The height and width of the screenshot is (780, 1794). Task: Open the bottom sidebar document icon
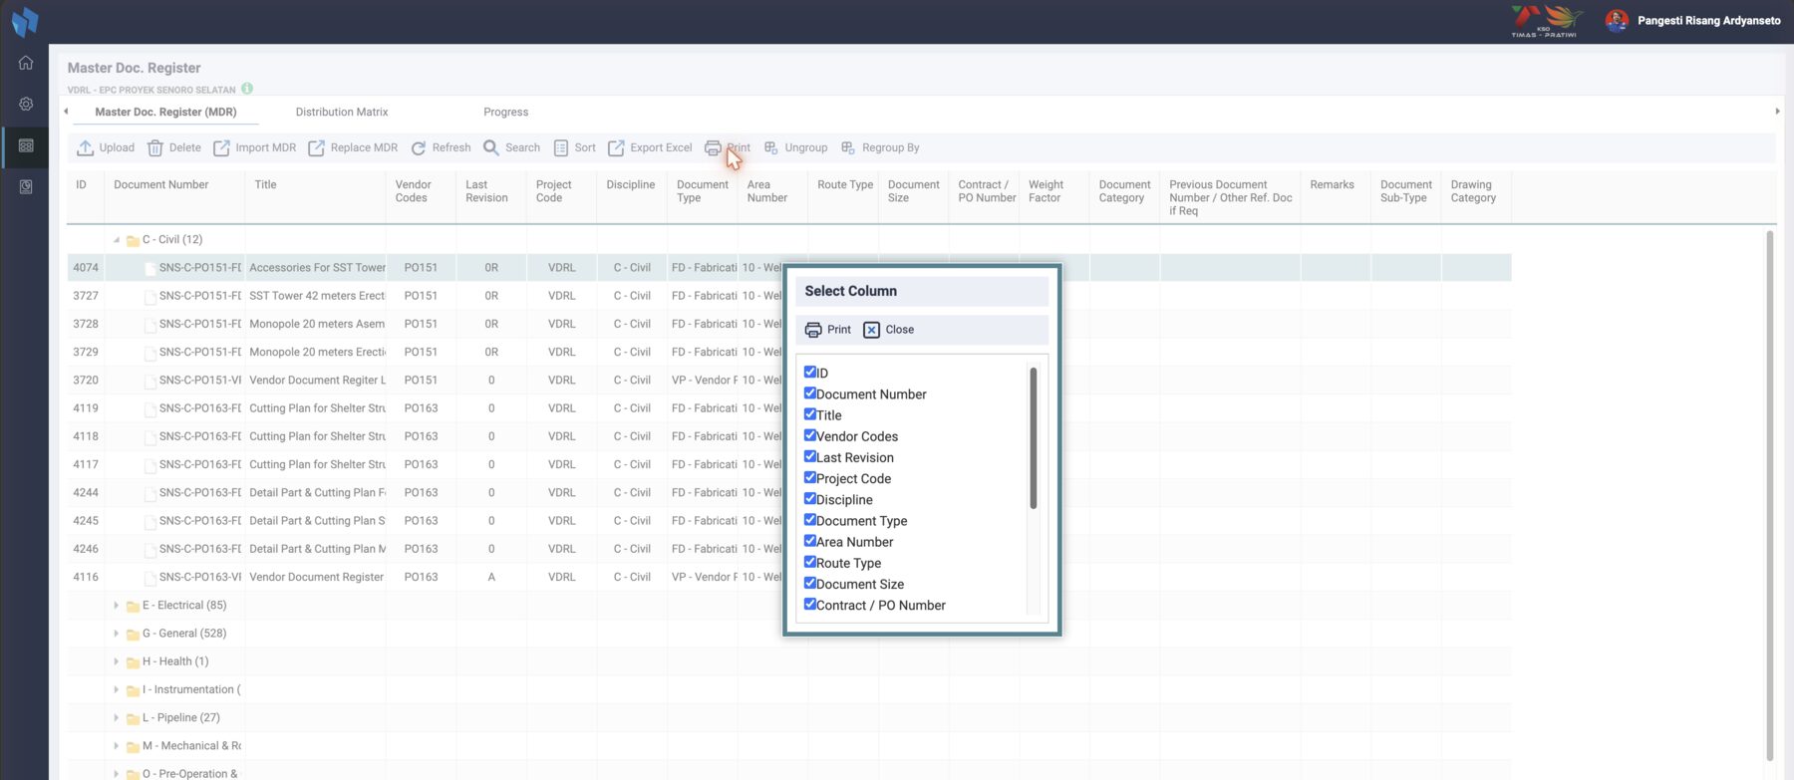click(x=26, y=186)
